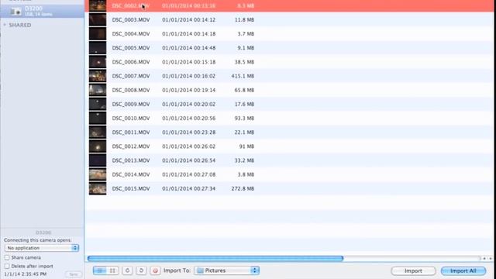
Task: Click the 93.3 MB file size
Action: pyautogui.click(x=244, y=119)
